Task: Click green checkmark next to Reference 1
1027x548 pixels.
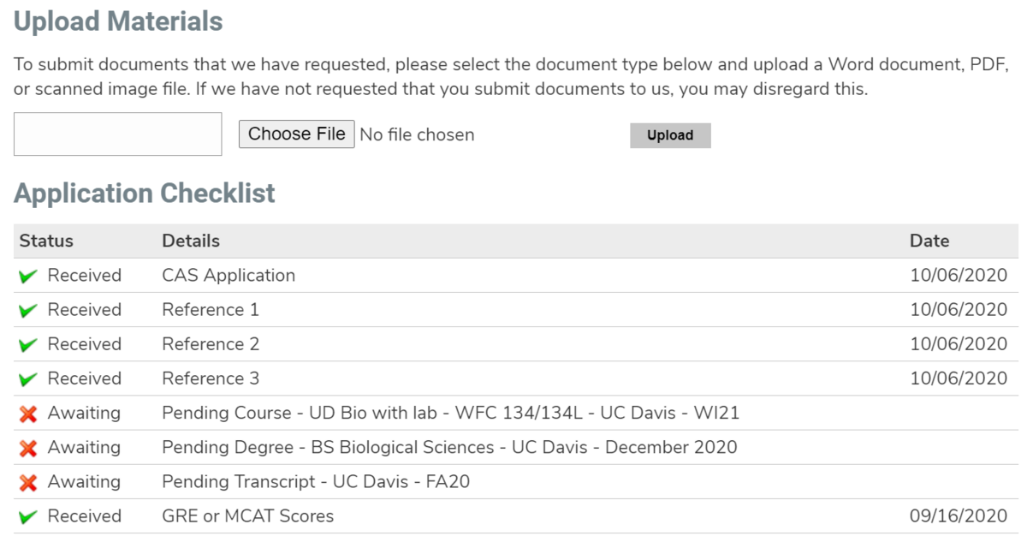Action: [28, 311]
